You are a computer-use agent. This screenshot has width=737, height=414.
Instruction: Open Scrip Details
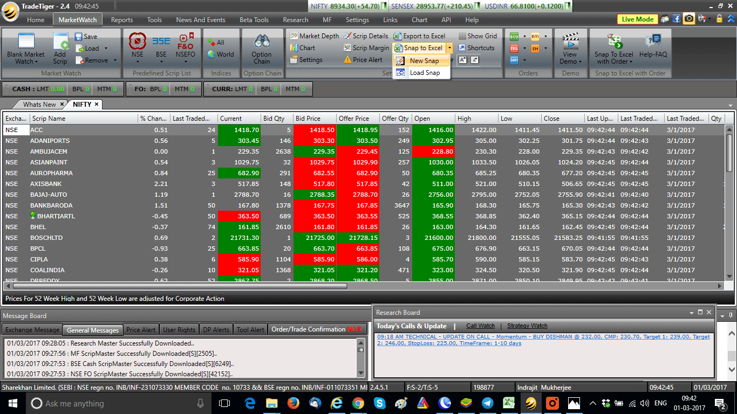tap(365, 36)
